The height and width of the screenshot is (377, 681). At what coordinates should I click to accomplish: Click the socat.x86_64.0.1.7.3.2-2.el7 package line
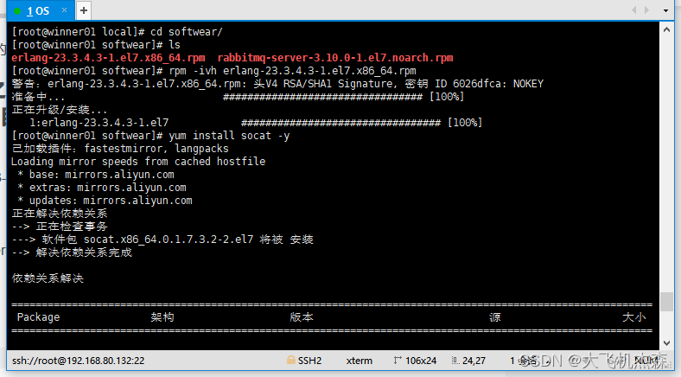[x=162, y=240]
